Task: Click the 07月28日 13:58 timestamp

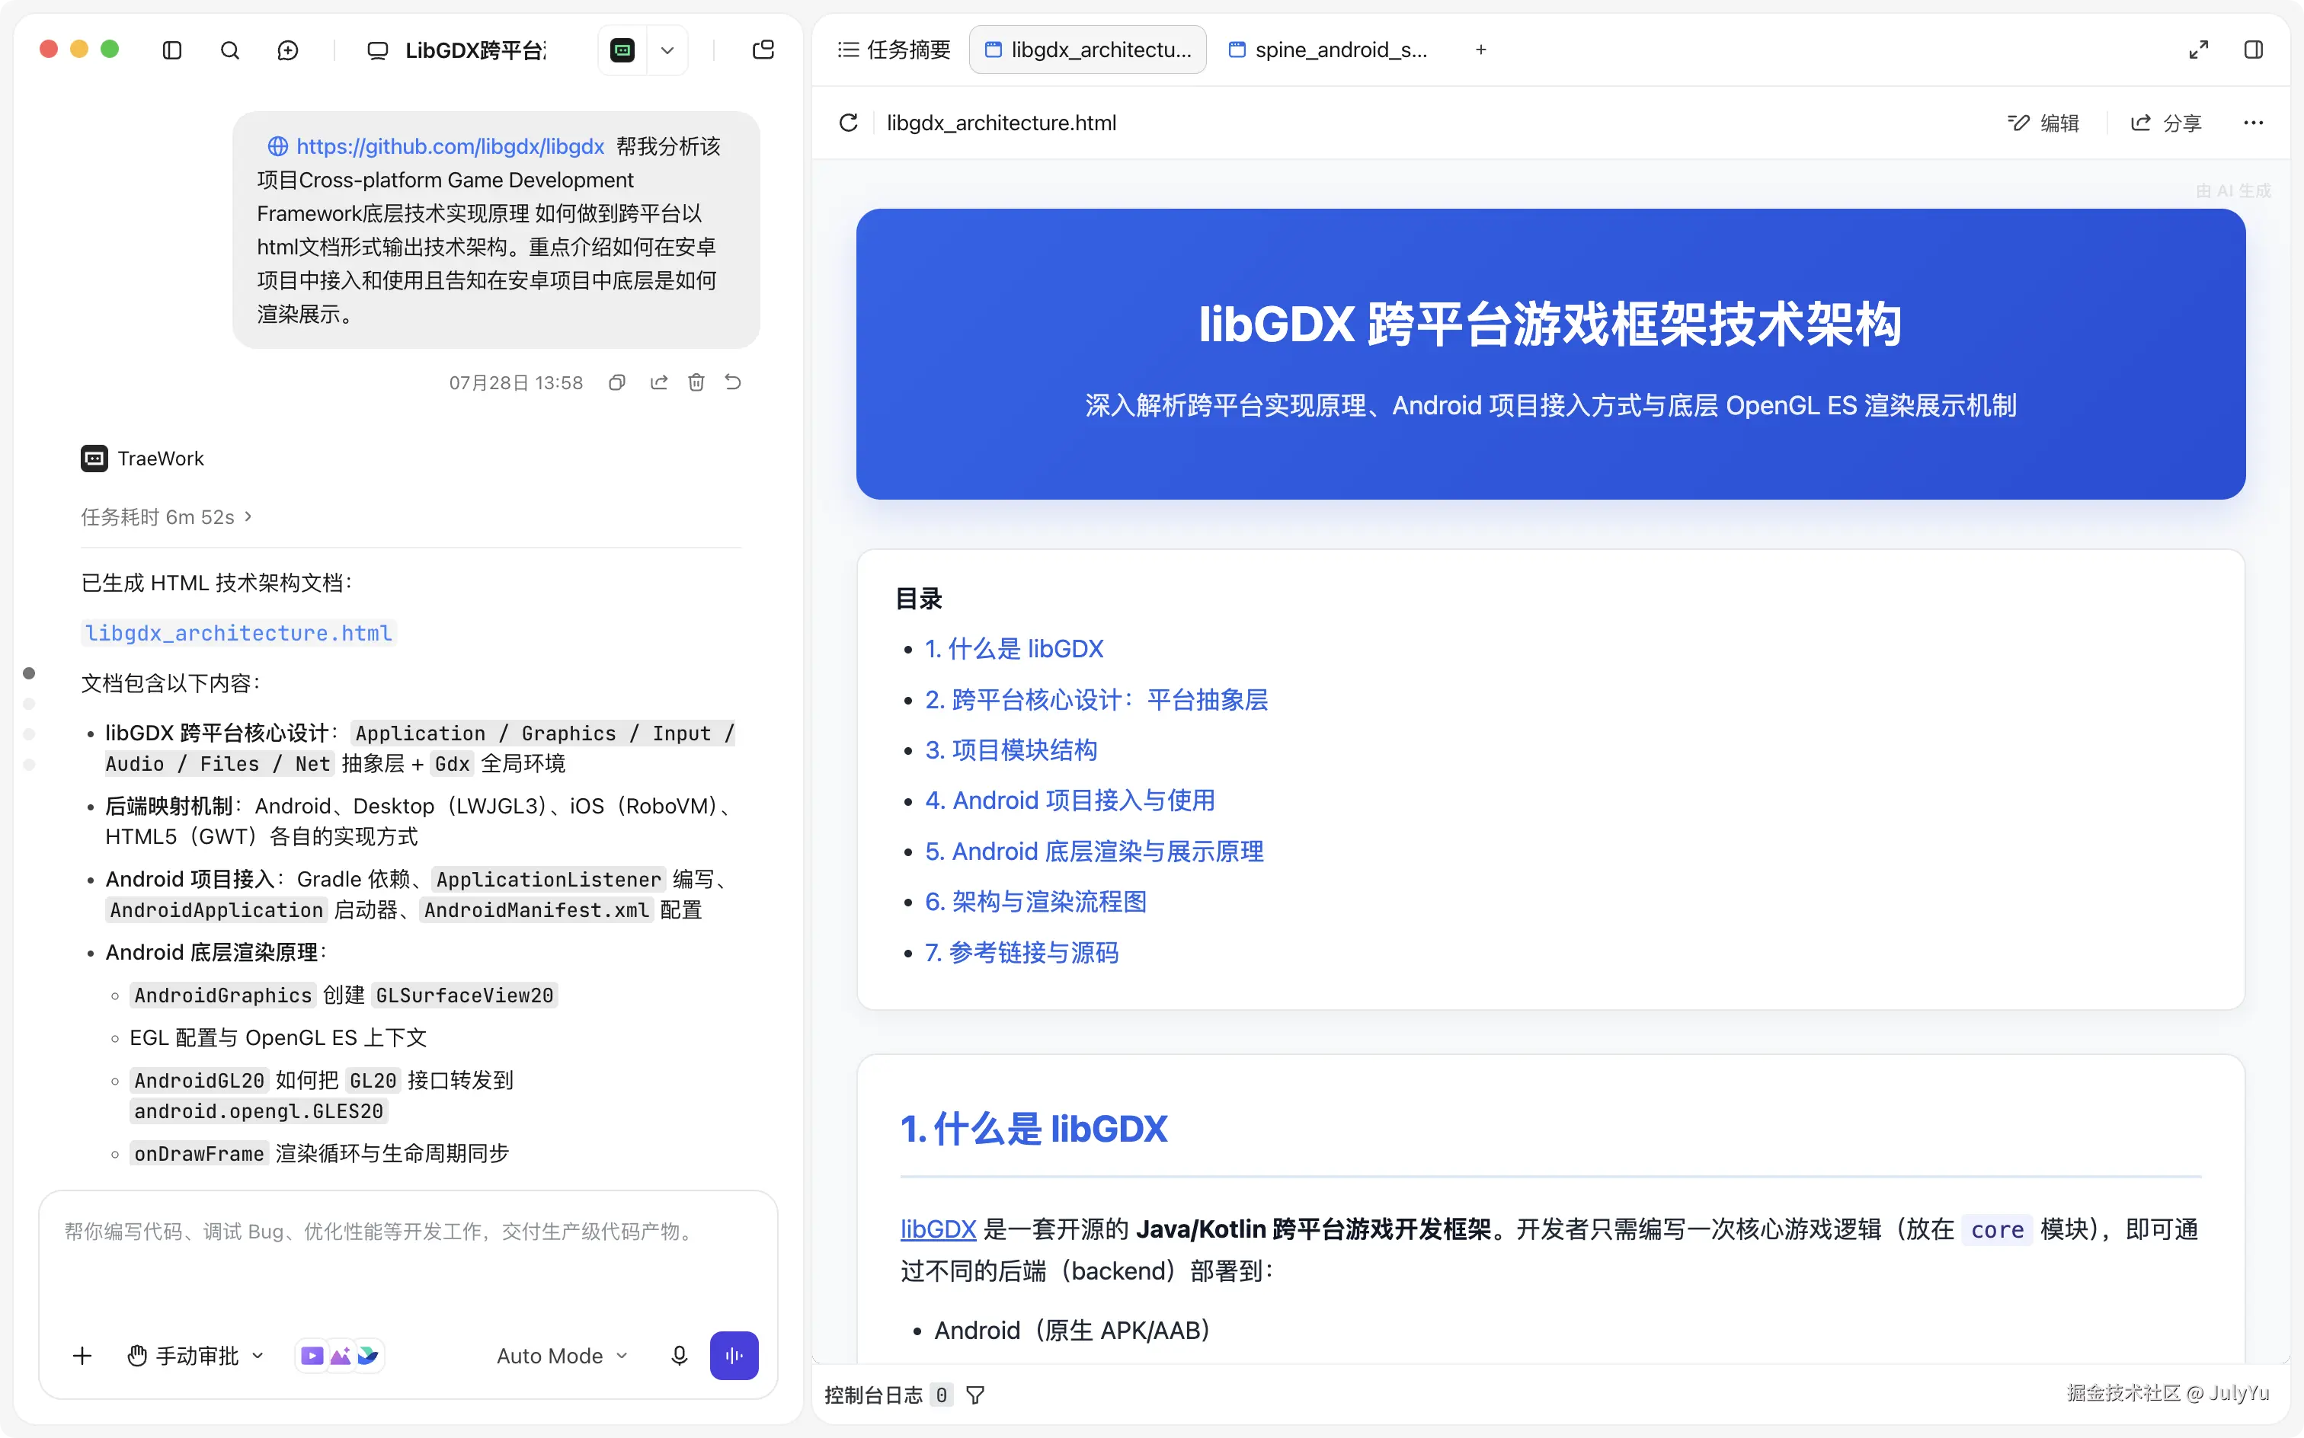Action: [x=517, y=382]
